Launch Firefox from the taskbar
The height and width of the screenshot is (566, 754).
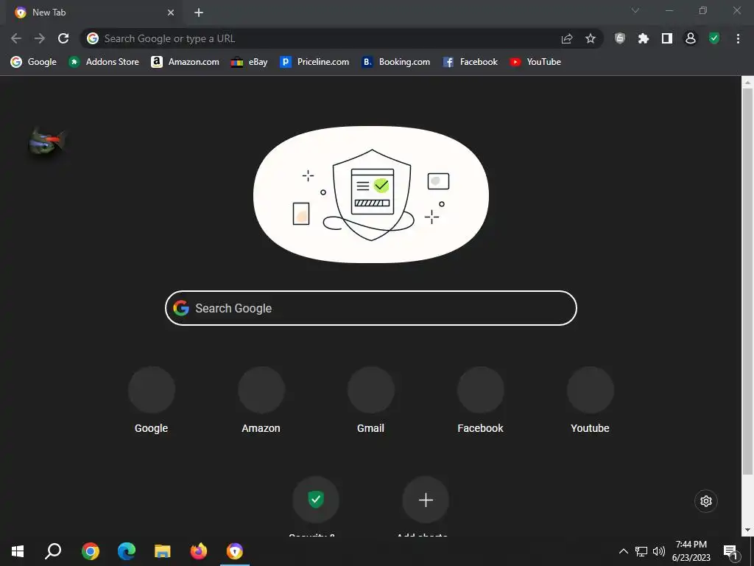199,551
